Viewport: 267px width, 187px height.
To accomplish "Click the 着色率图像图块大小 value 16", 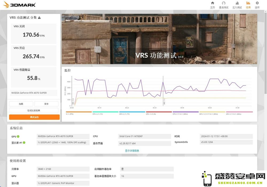I will 147,176.
